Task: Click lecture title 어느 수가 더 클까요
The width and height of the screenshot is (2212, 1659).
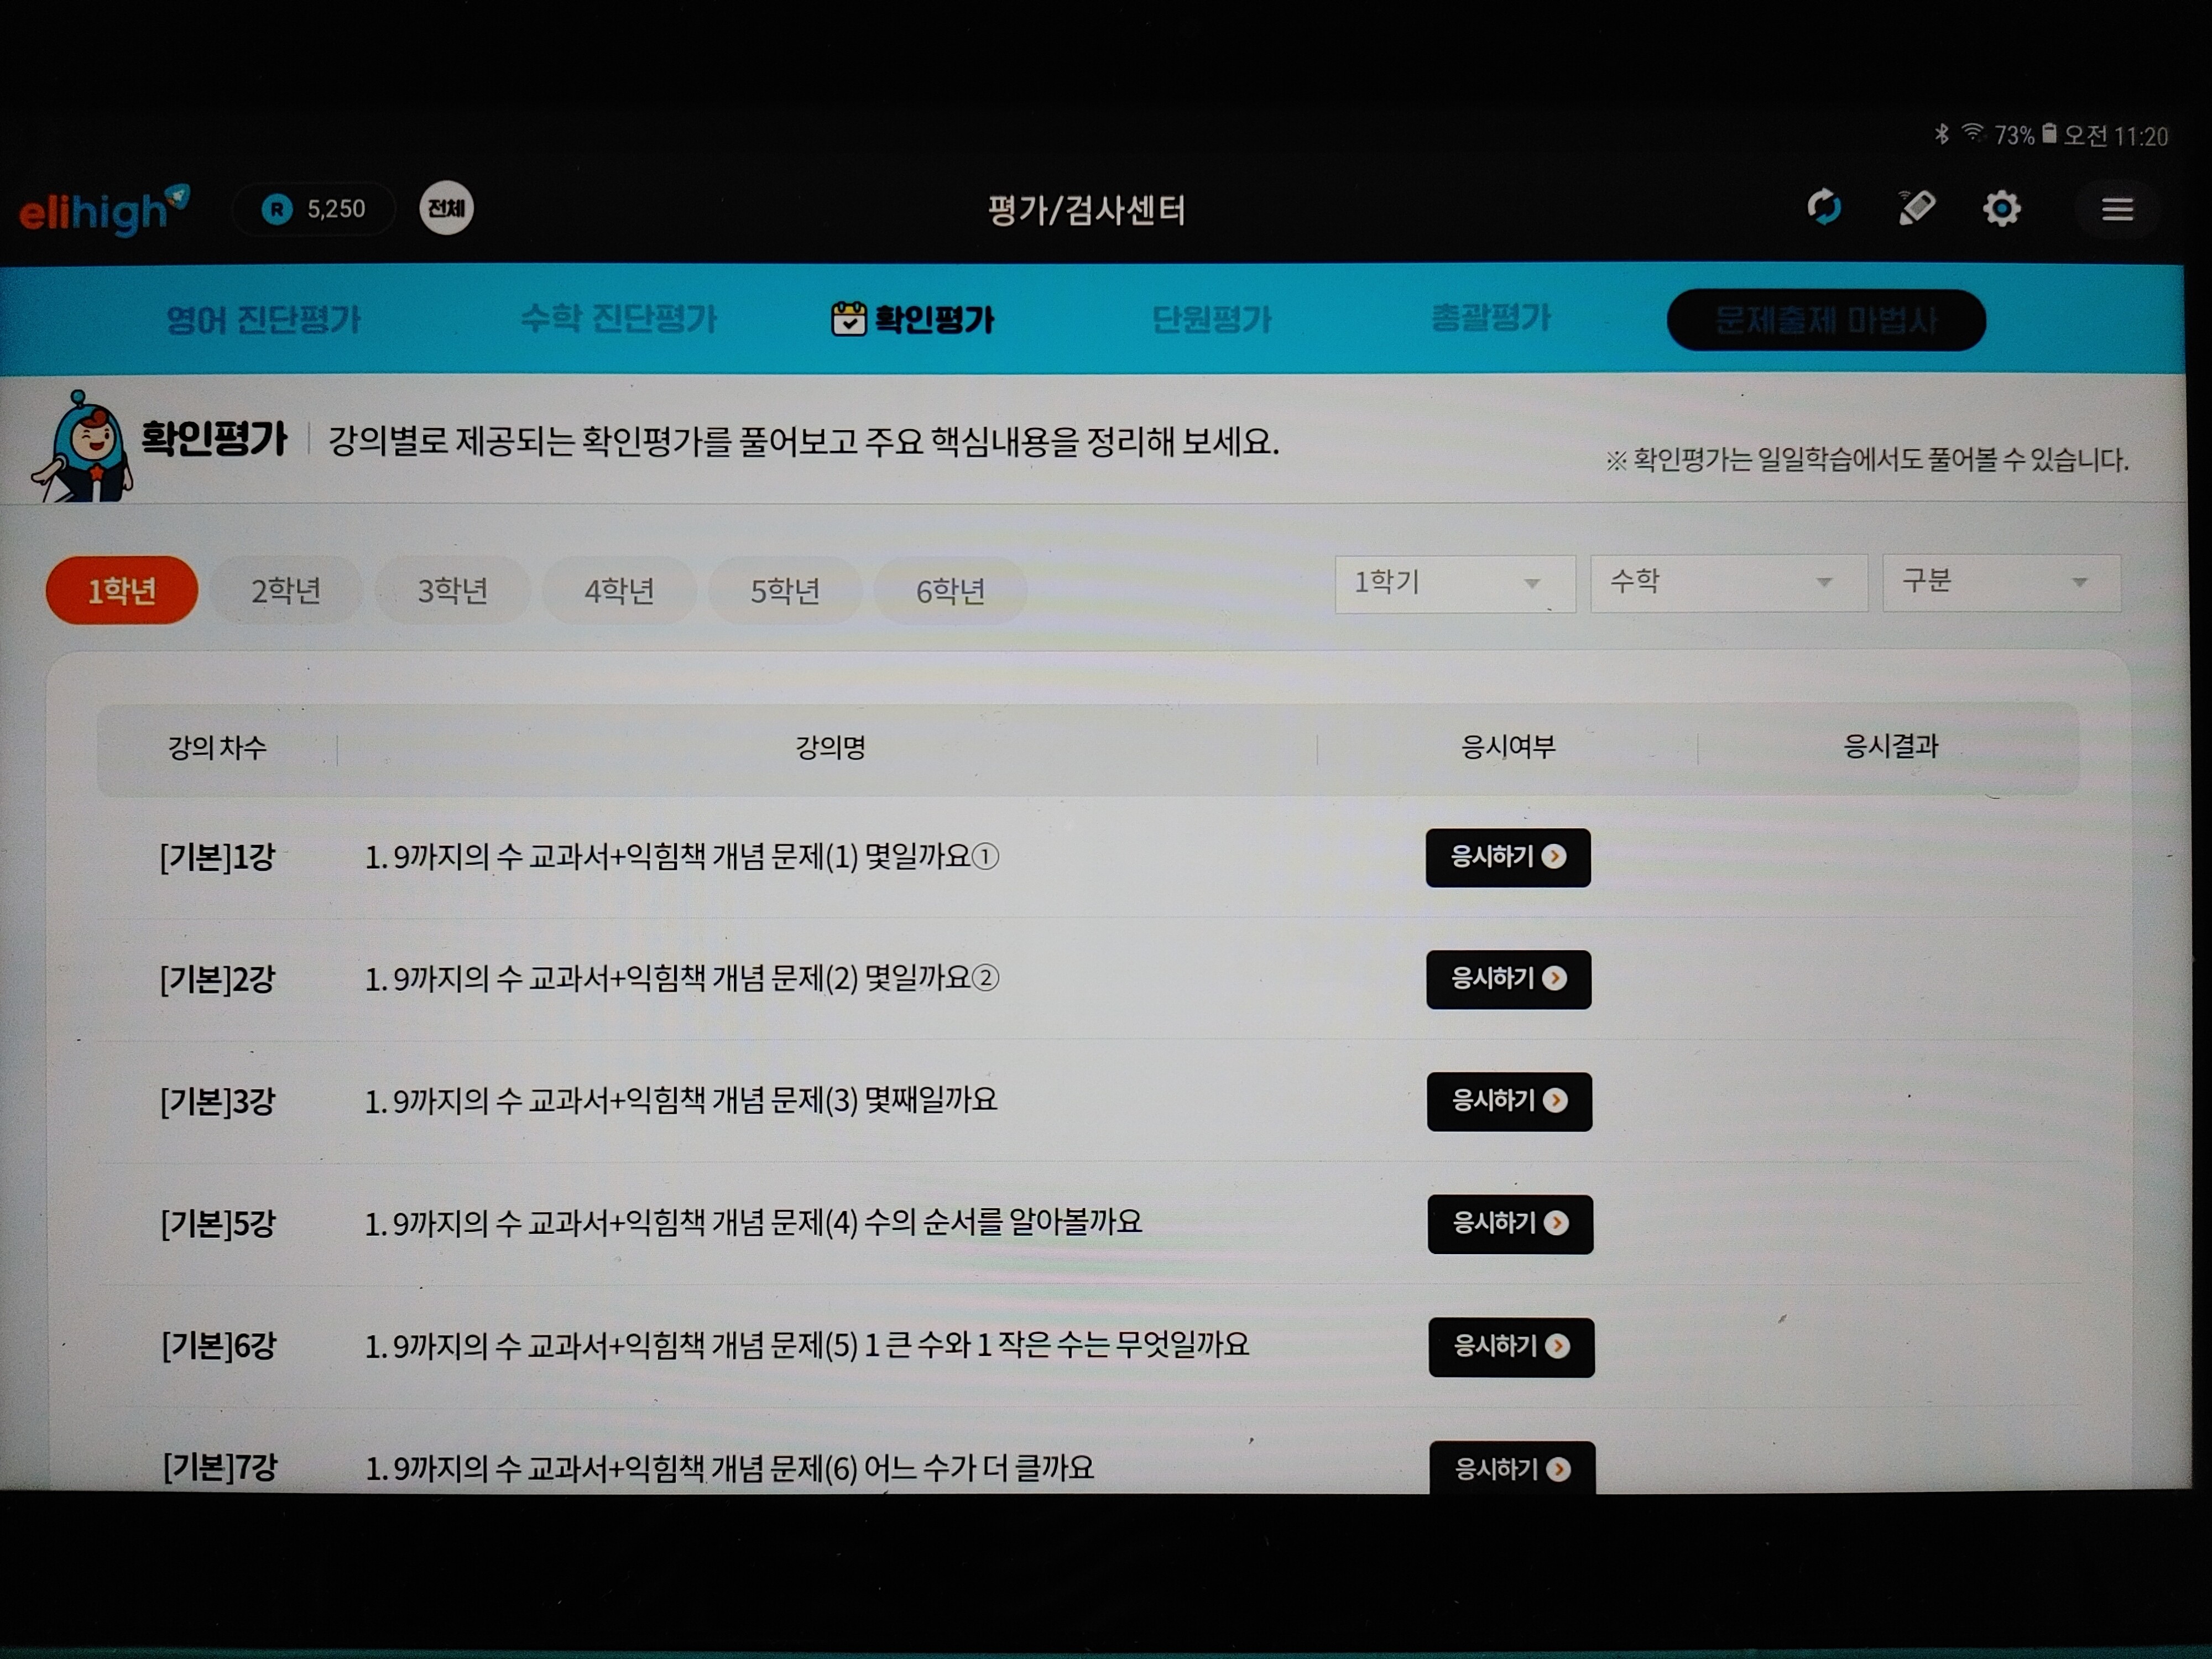Action: coord(729,1468)
